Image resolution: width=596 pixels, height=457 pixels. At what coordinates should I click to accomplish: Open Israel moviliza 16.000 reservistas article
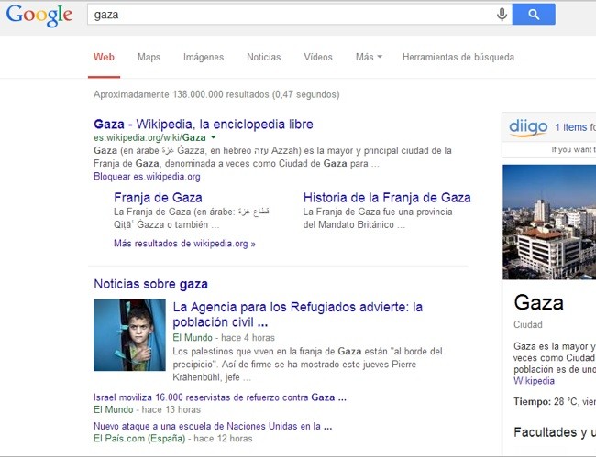point(220,397)
